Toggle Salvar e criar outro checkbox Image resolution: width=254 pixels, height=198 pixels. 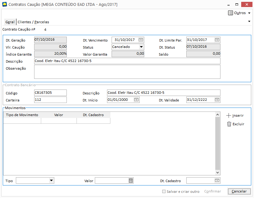(x=164, y=192)
